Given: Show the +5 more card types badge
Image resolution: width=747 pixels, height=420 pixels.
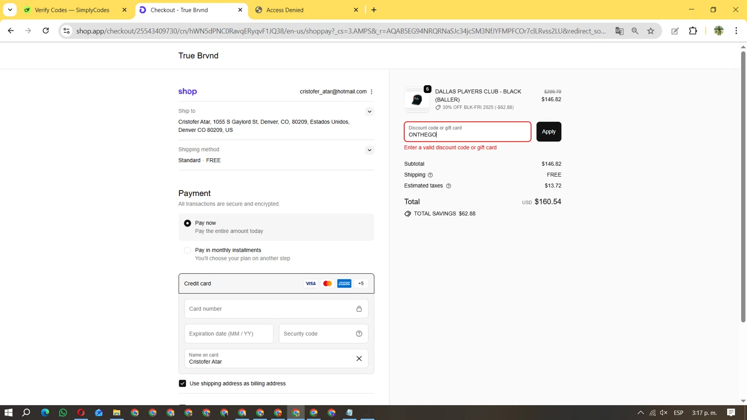Looking at the screenshot, I should tap(361, 284).
